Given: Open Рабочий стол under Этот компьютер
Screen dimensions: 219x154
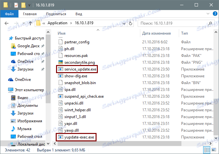Looking at the screenshot, I should click(x=30, y=137).
